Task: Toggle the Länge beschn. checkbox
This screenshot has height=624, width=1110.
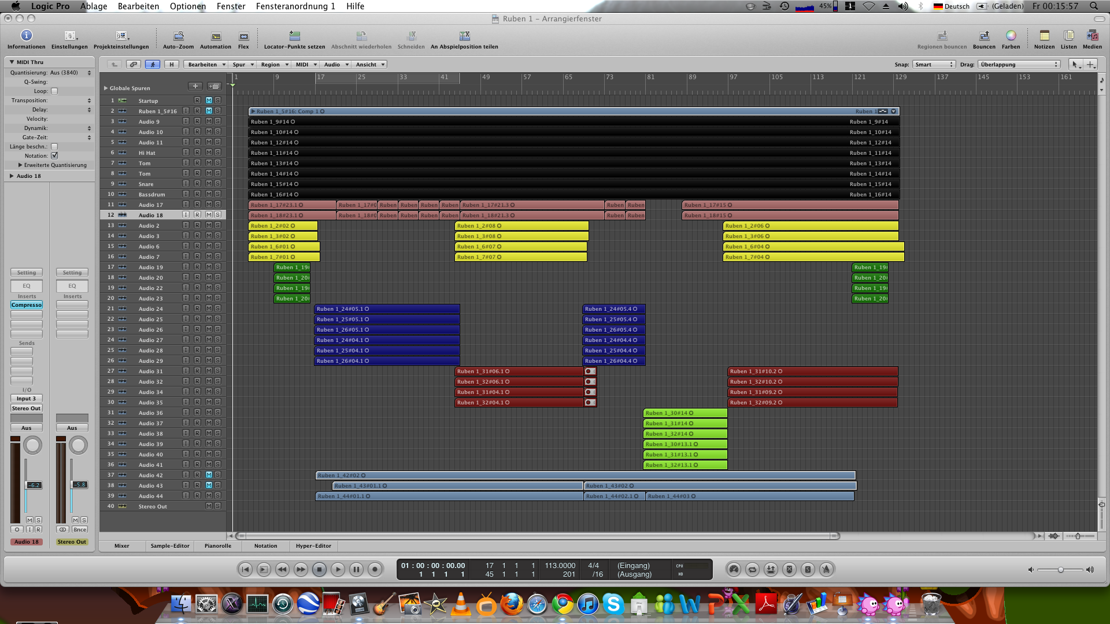Action: click(54, 147)
